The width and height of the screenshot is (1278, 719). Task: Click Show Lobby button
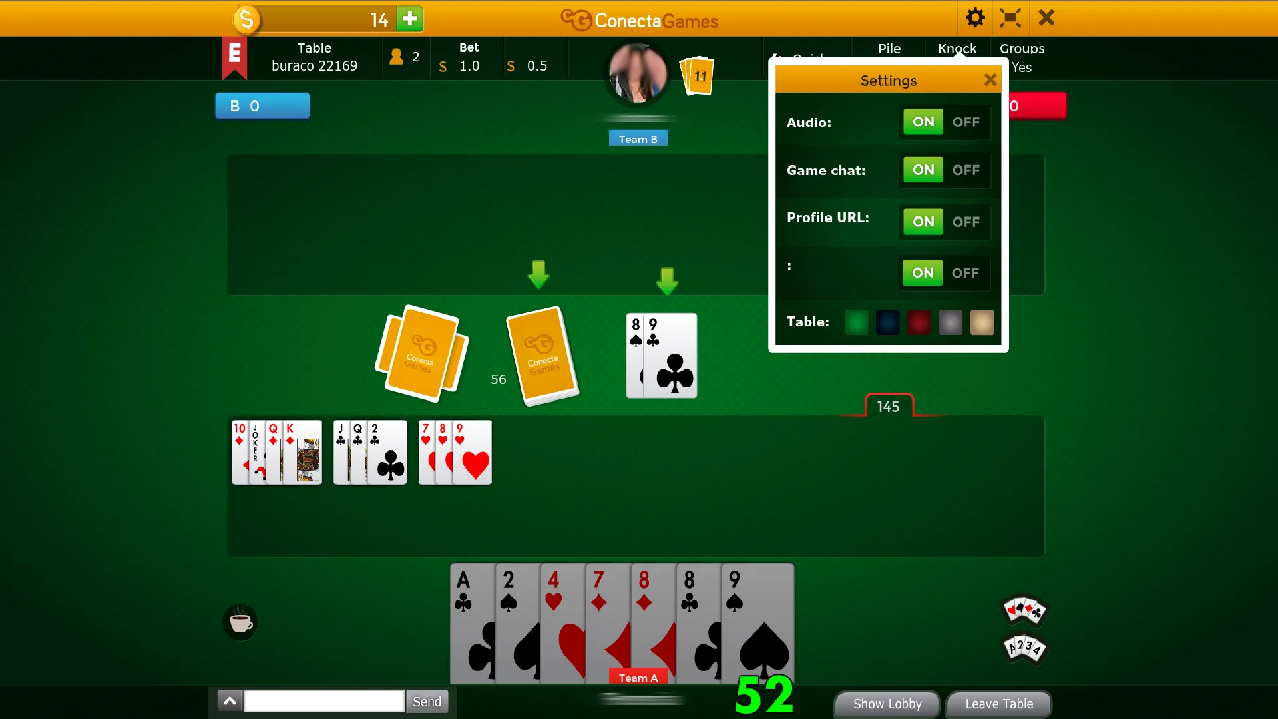point(887,703)
